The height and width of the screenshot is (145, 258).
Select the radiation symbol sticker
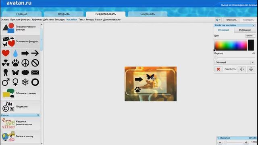tap(6, 63)
